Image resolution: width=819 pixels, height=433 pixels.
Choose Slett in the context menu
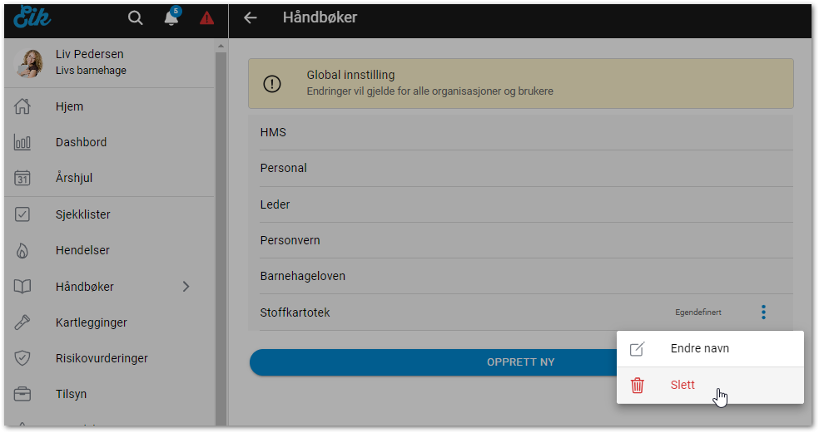coord(682,385)
